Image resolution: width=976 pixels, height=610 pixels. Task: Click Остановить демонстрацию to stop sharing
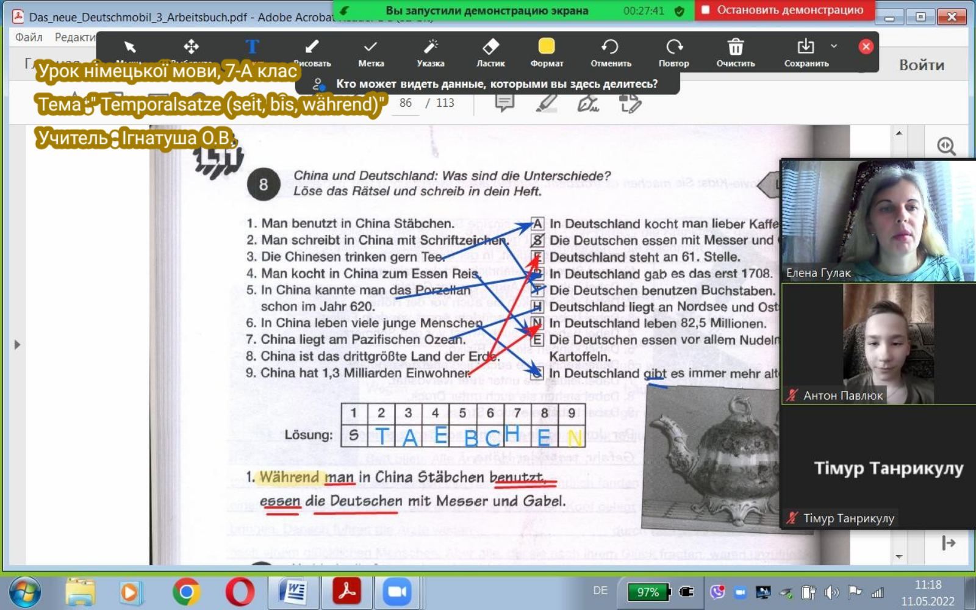(x=784, y=10)
